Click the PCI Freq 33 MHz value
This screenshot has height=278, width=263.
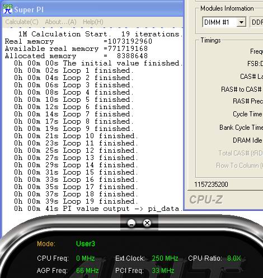(163, 270)
